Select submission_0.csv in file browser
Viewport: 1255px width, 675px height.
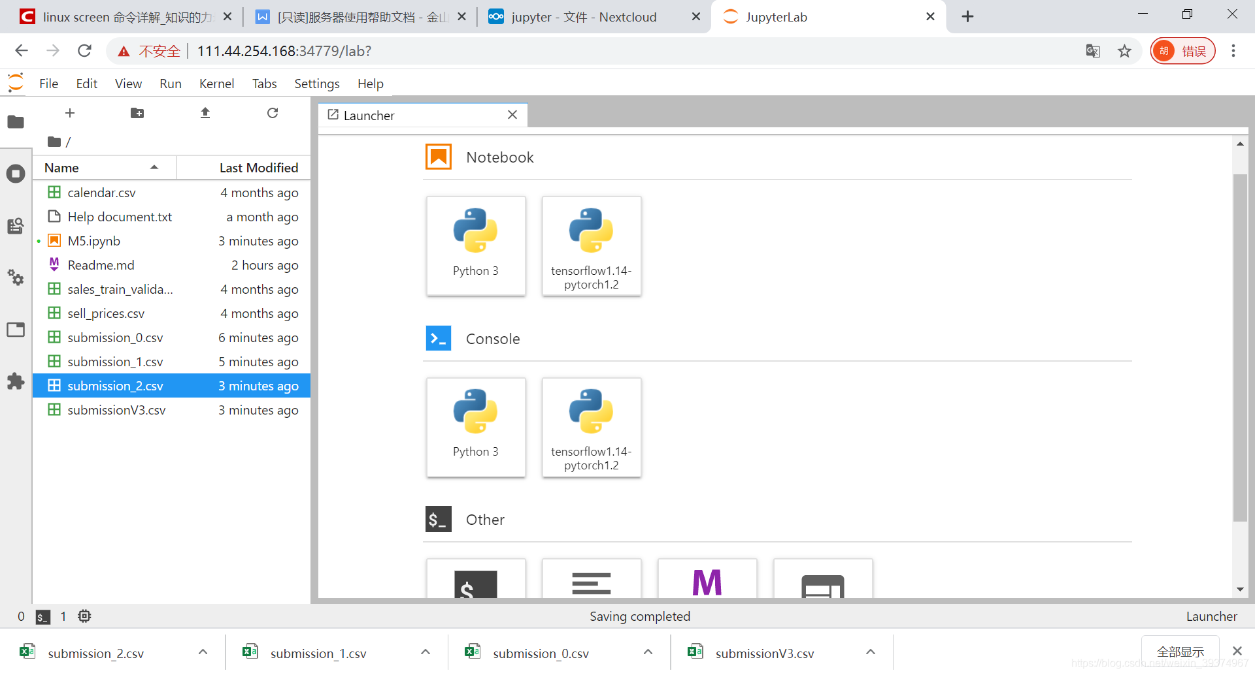click(172, 337)
